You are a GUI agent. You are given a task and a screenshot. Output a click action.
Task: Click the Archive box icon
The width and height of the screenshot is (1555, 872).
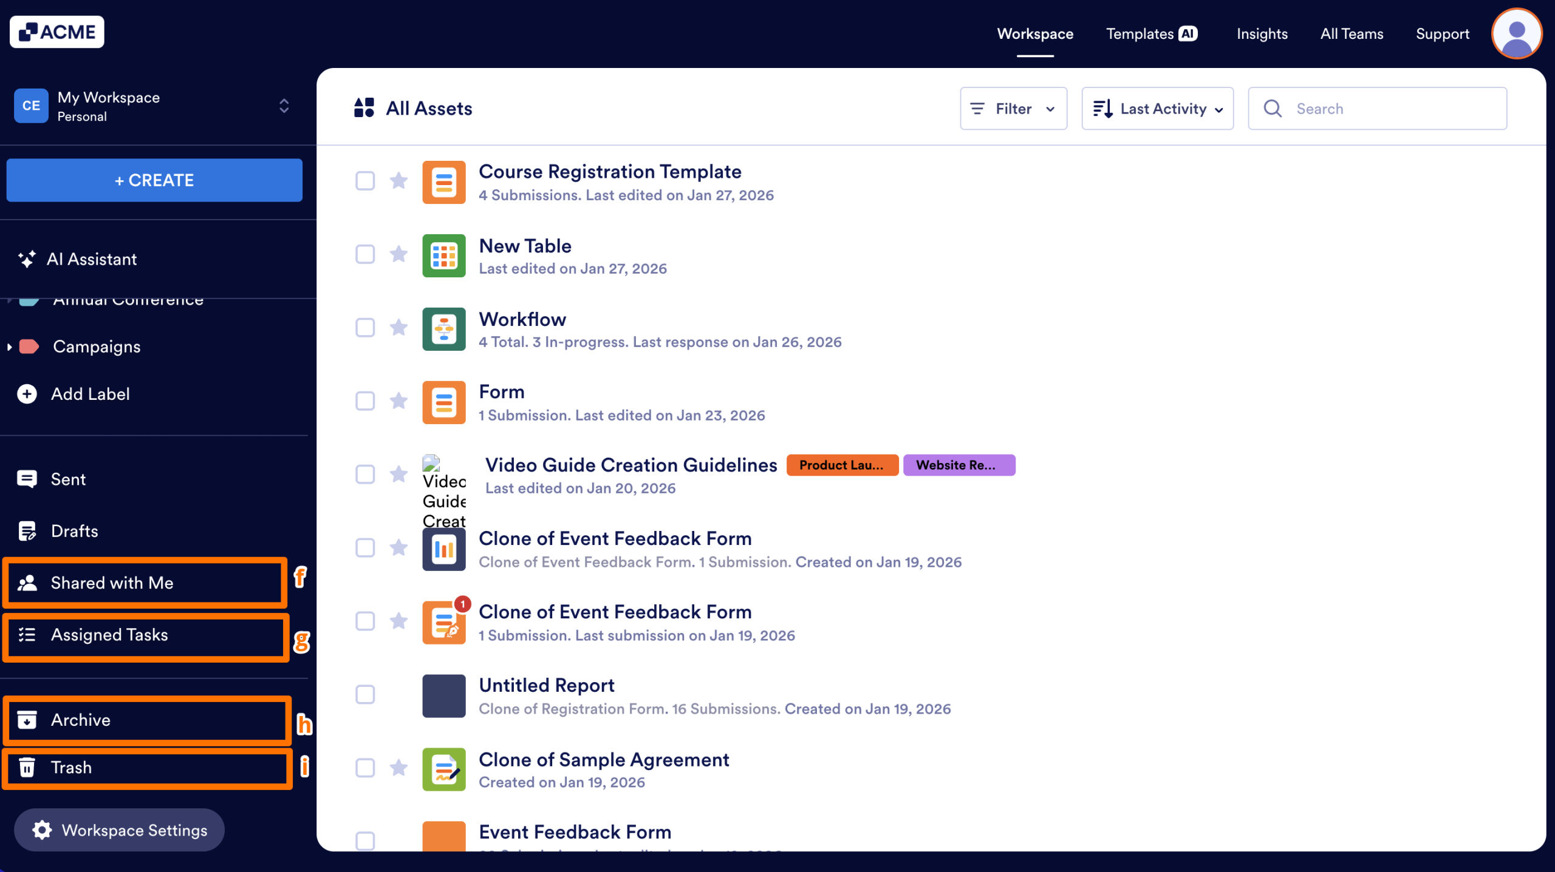click(x=27, y=720)
